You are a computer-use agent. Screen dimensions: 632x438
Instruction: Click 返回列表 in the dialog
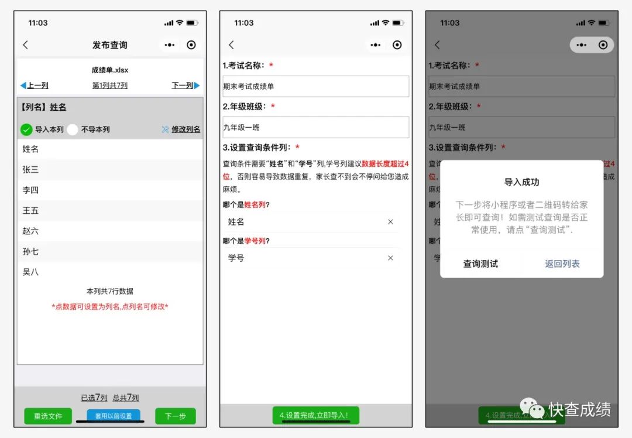tap(562, 264)
